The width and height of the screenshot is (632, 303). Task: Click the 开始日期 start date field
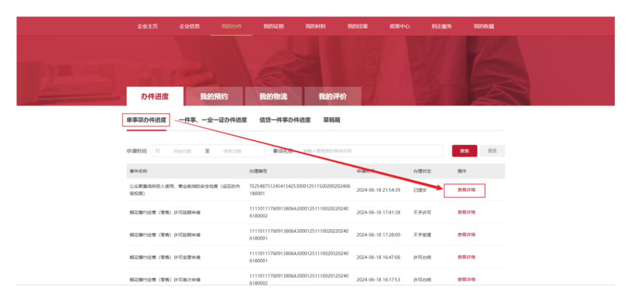[x=183, y=151]
